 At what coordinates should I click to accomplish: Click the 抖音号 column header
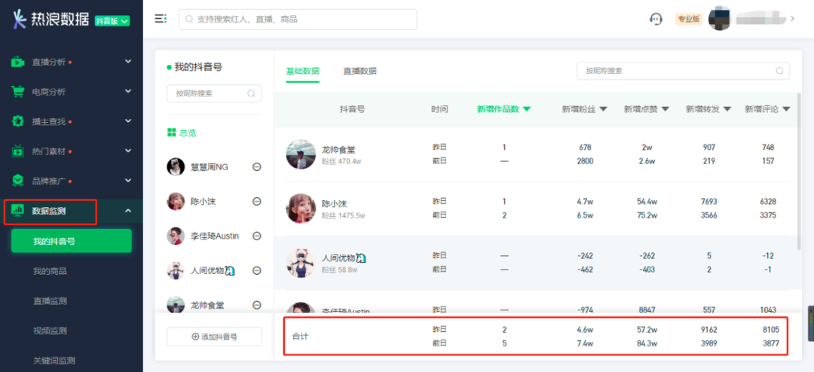pyautogui.click(x=352, y=109)
